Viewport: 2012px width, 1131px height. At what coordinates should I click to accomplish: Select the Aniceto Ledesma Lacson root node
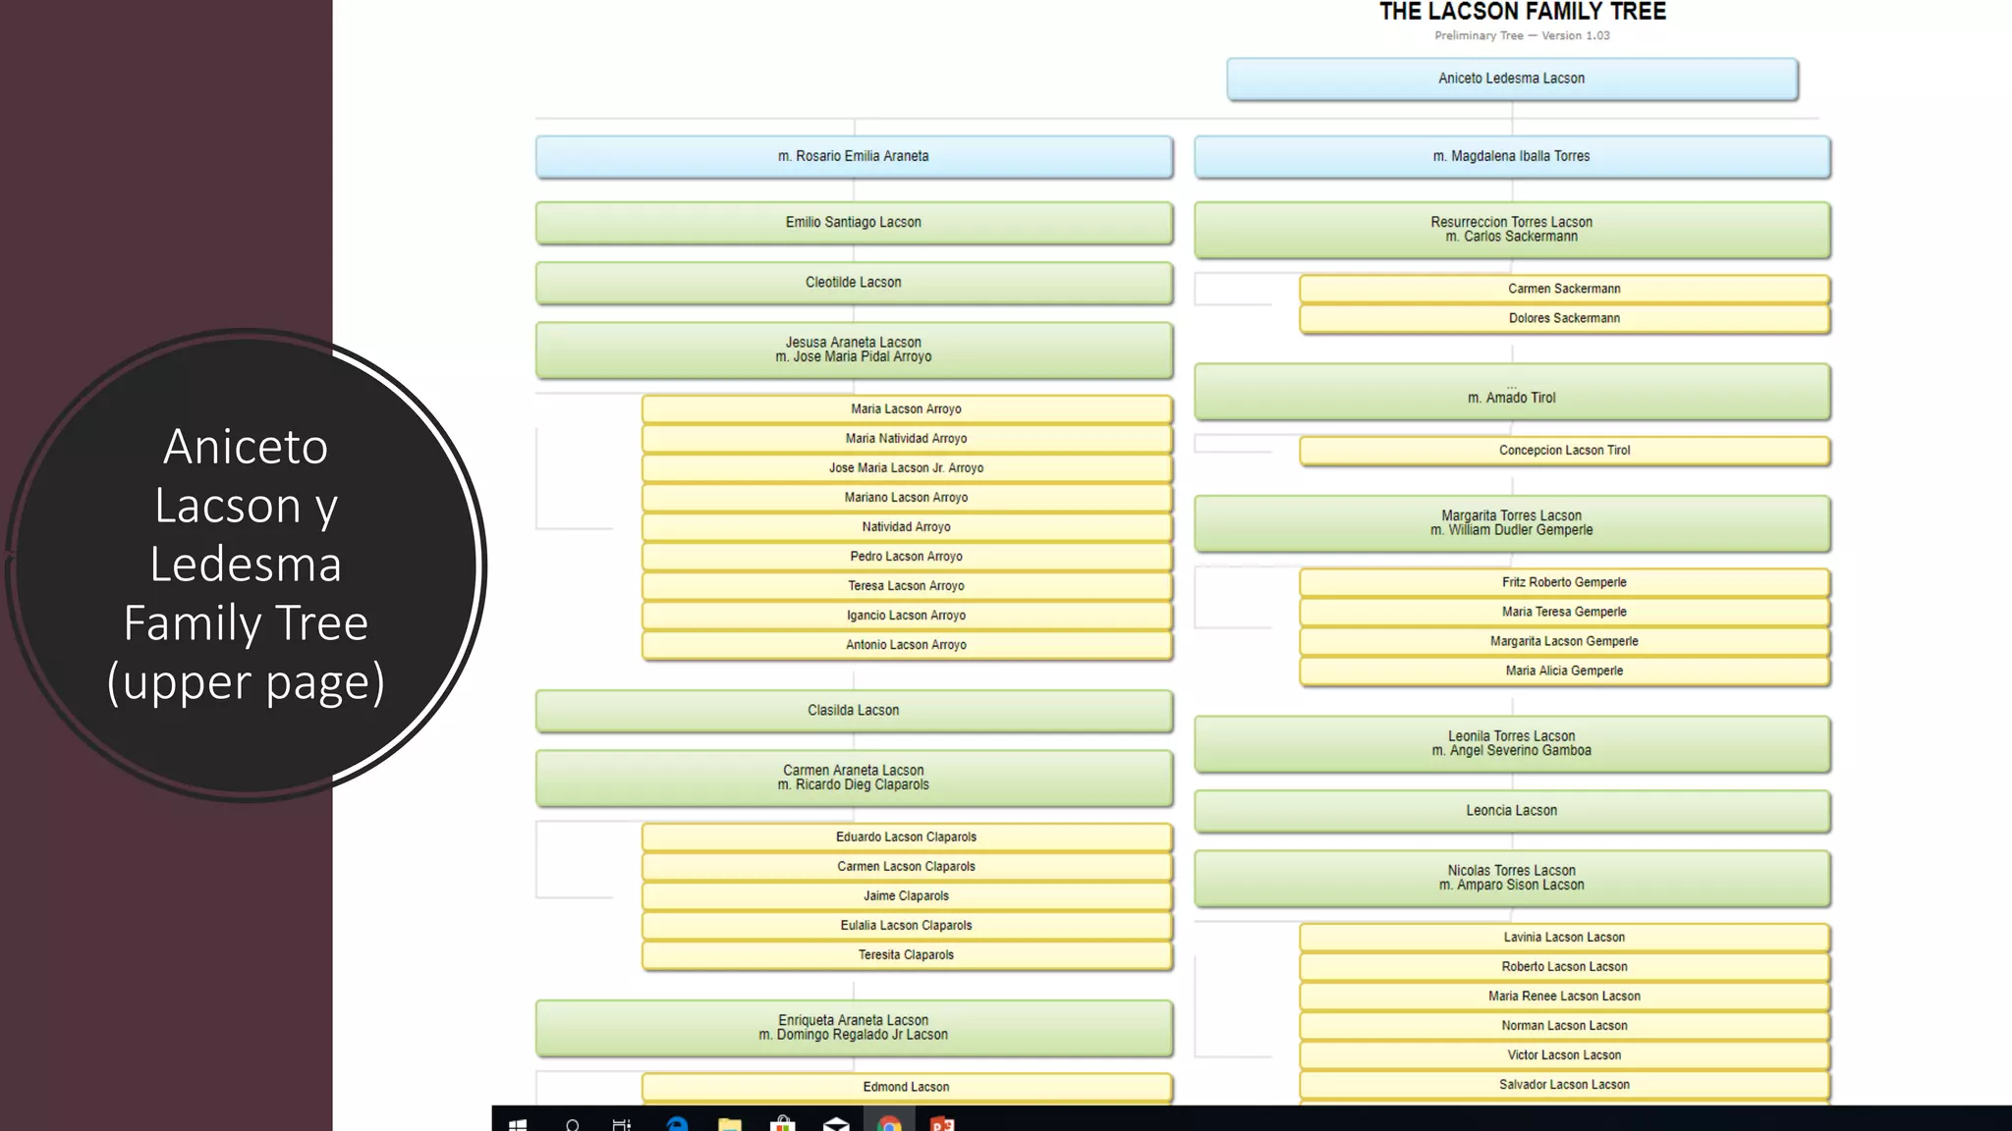pyautogui.click(x=1511, y=79)
